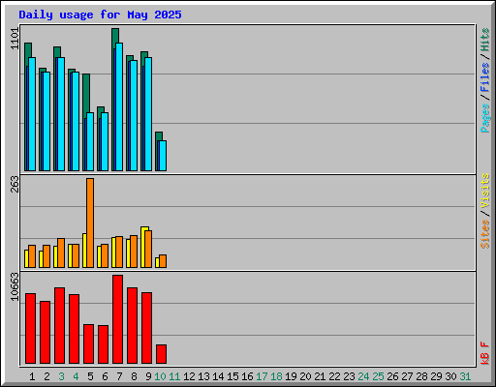Click the "Daily usage for May 2025" title
The image size is (496, 387).
coord(100,15)
